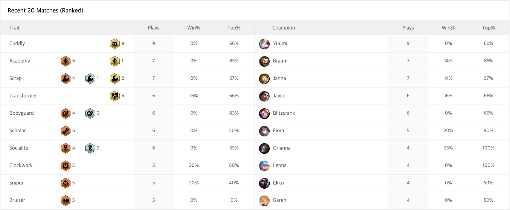510x210 pixels.
Task: Open Blitzcrank champion portrait
Action: coord(264,113)
